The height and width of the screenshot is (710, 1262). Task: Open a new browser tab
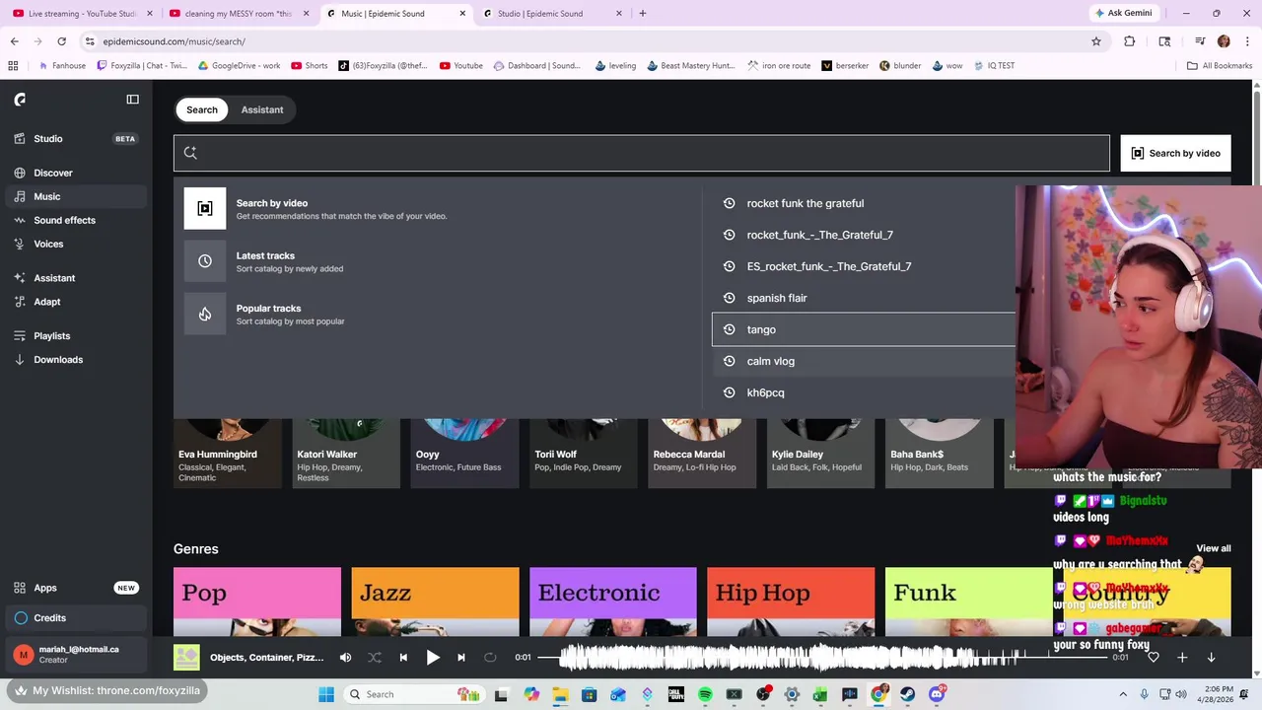click(x=643, y=14)
